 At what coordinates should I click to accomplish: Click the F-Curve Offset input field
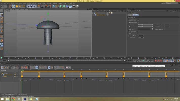pyautogui.click(x=141, y=36)
